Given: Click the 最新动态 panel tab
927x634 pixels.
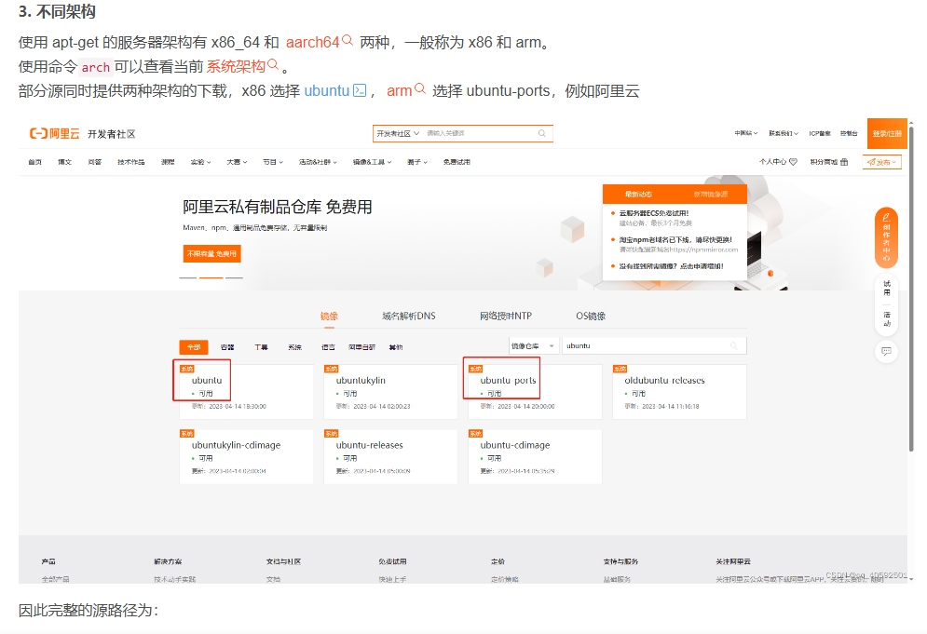Looking at the screenshot, I should [638, 195].
